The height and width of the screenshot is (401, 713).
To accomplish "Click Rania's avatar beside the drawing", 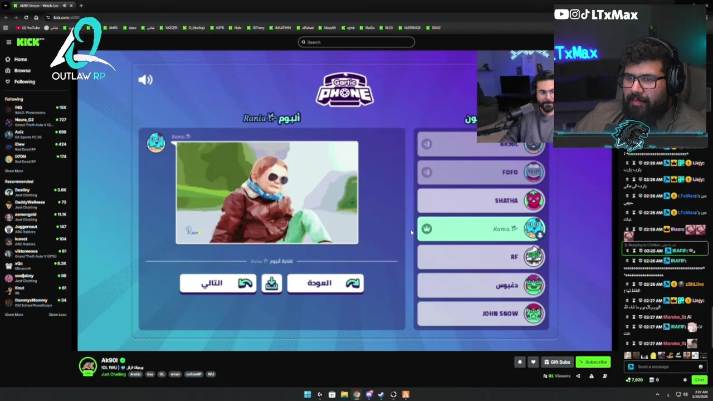I will (x=156, y=143).
